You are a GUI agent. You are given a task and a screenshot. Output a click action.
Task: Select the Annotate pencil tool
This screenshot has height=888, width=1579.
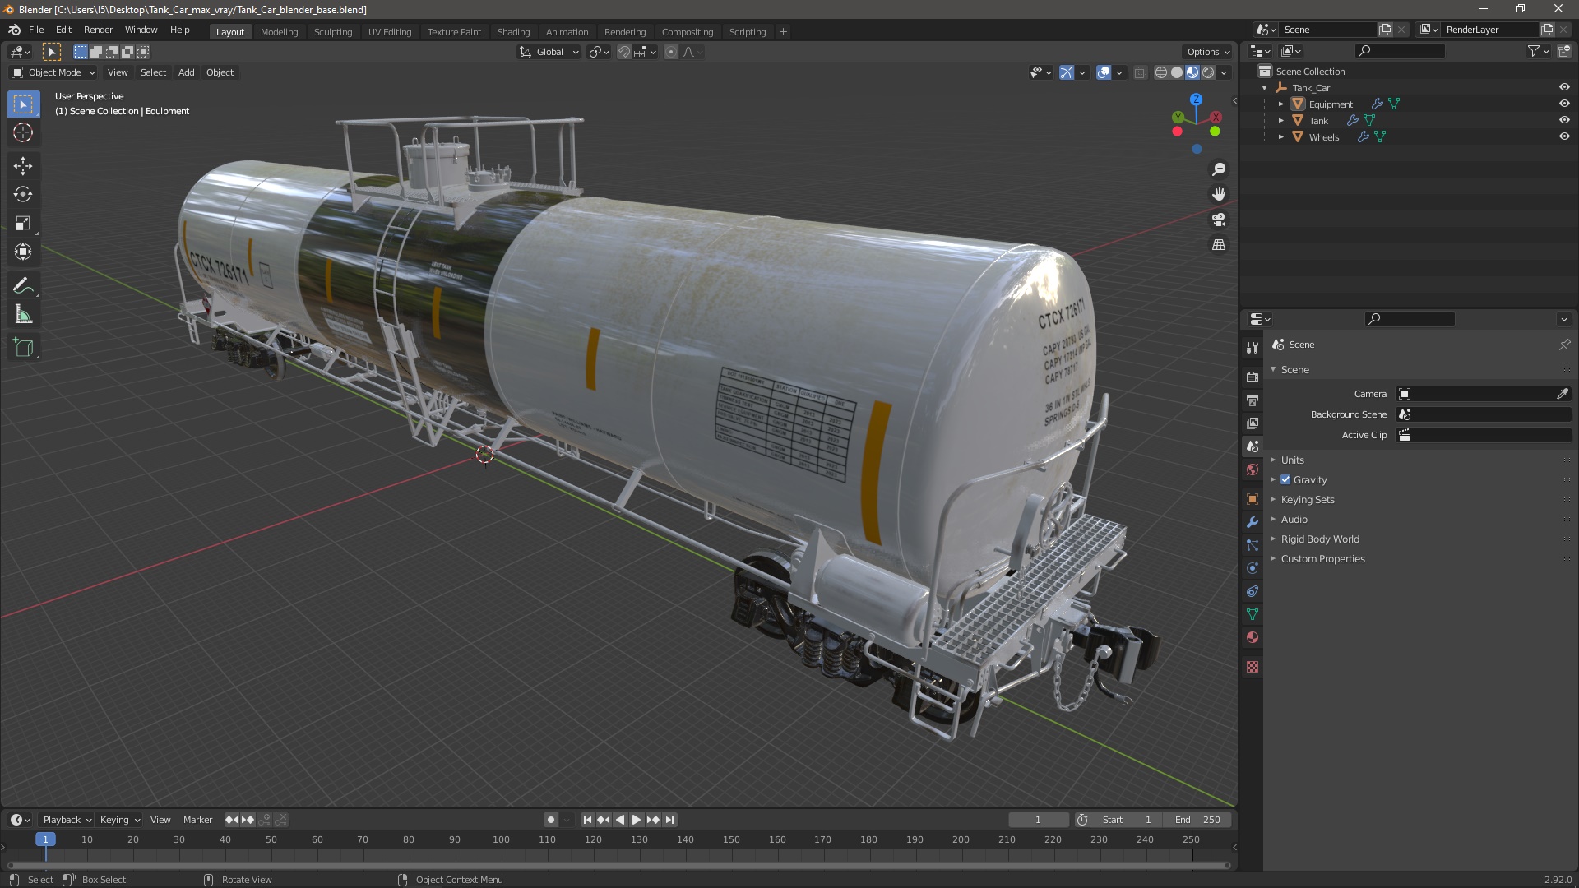pyautogui.click(x=23, y=286)
